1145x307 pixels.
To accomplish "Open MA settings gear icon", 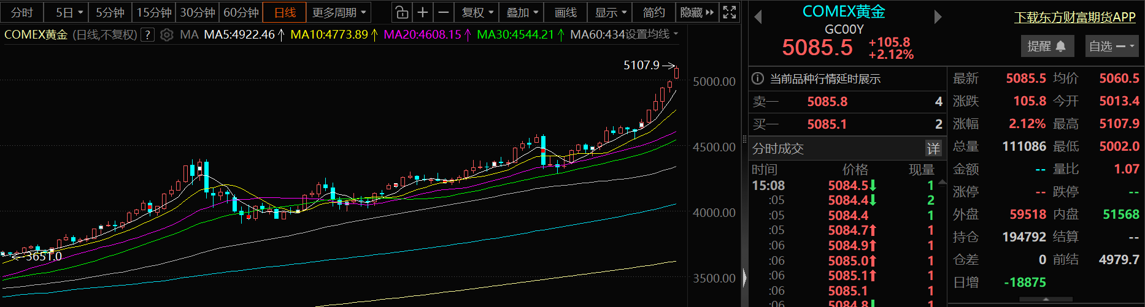I will click(x=166, y=35).
